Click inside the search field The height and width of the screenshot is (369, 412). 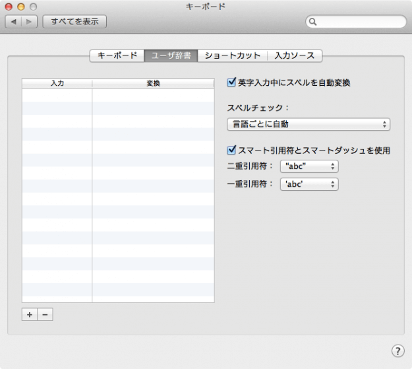coord(359,22)
